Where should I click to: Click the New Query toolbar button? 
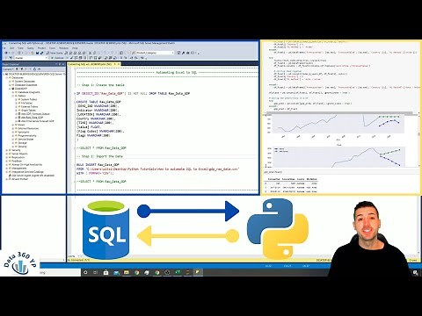point(55,53)
